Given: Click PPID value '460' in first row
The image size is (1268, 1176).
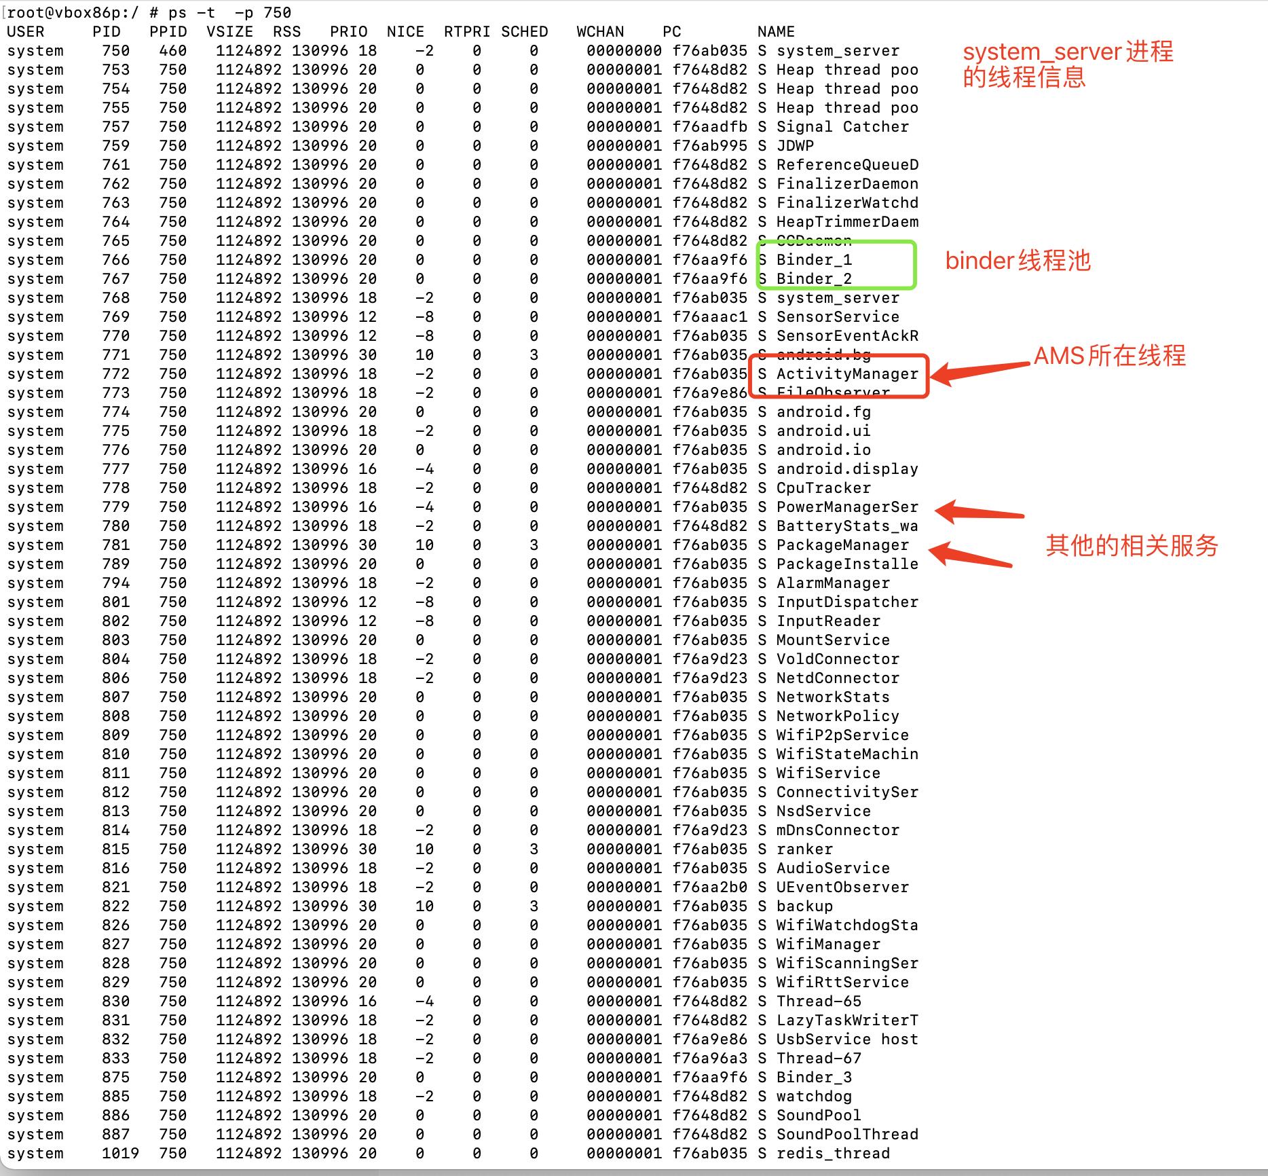Looking at the screenshot, I should (x=172, y=50).
